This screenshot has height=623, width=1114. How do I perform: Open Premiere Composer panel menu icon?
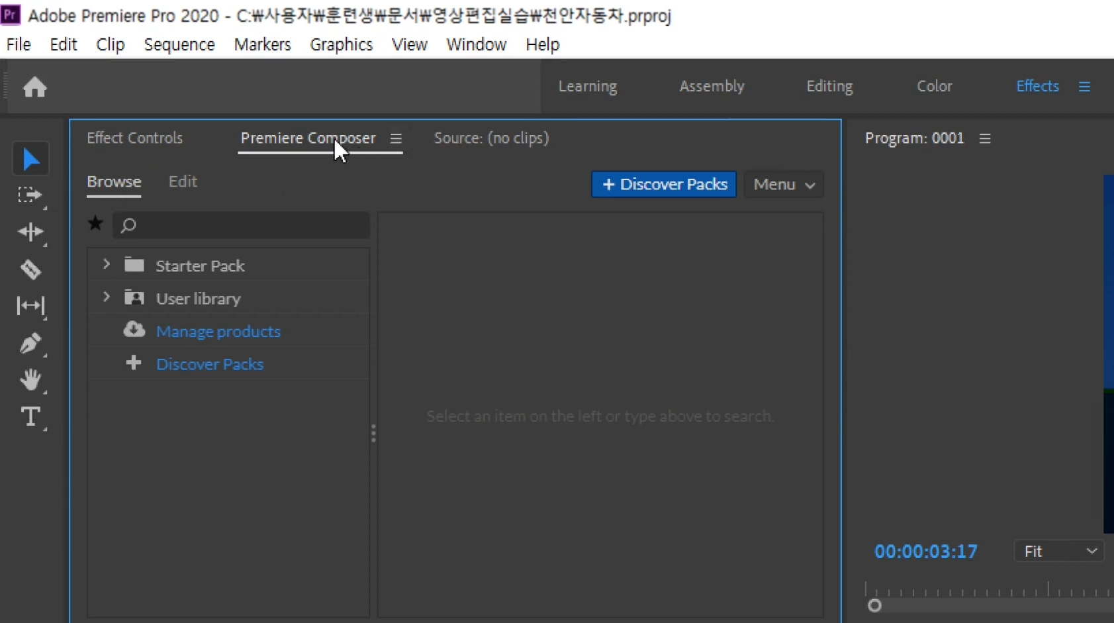[396, 138]
